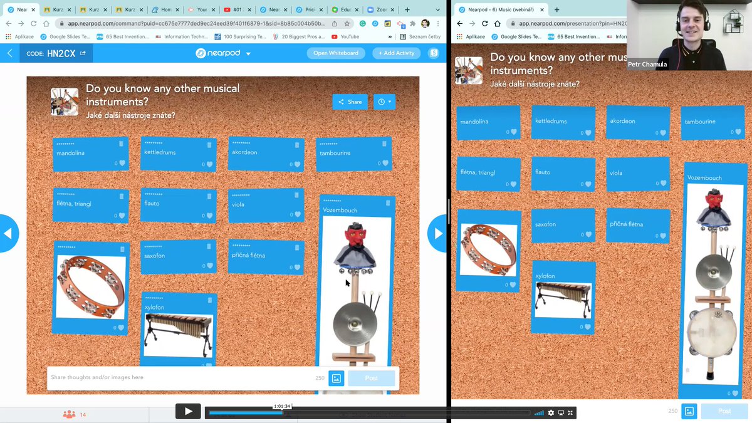Click the AirPlay cast icon in player bar
This screenshot has width=752, height=423.
point(561,413)
